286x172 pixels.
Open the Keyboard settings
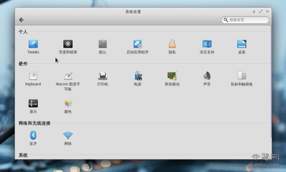point(33,79)
